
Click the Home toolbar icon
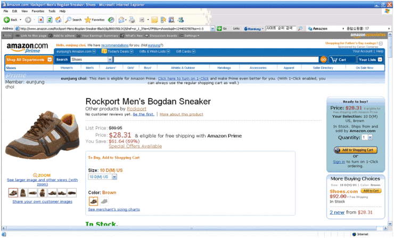pos(58,20)
